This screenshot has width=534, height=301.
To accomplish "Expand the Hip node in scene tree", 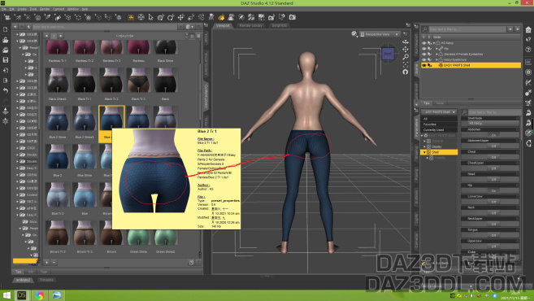I will [x=436, y=49].
